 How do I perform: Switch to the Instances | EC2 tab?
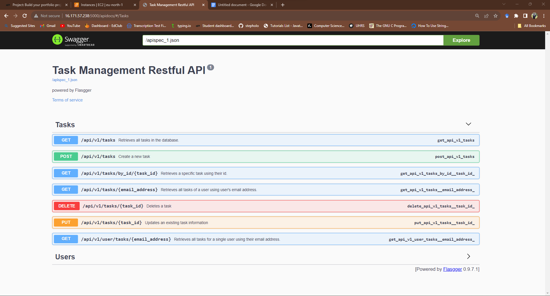click(102, 5)
